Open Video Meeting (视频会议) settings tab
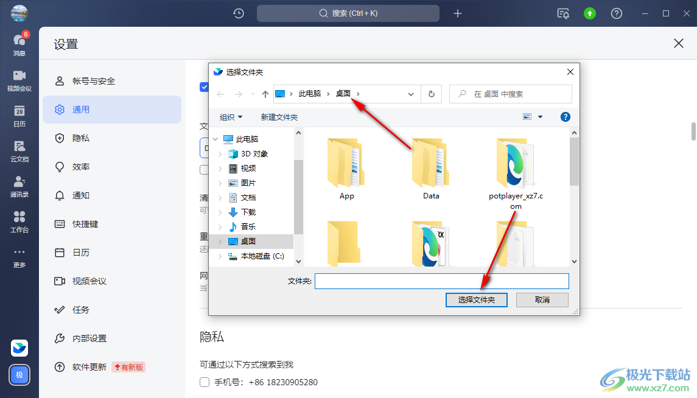This screenshot has height=398, width=697. tap(112, 281)
